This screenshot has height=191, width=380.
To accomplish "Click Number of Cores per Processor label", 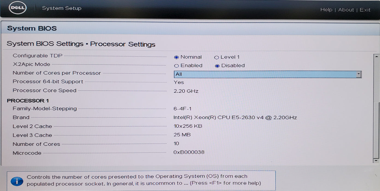I will 57,73.
